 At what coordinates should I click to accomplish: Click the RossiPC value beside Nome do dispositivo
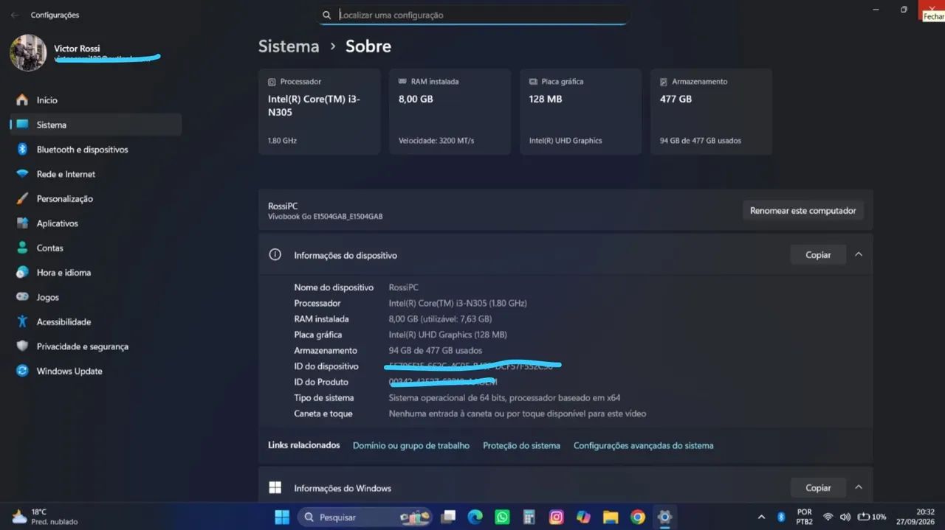(404, 287)
